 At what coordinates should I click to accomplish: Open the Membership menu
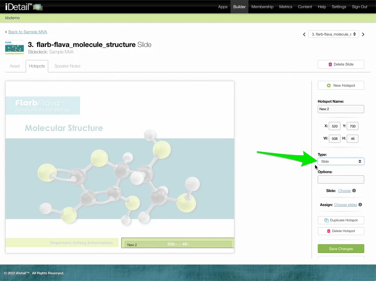click(262, 7)
